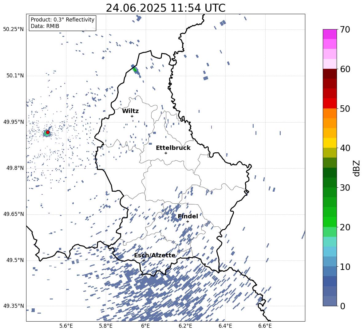
Task: Click the 'Product: 0.3° Reflectivity' text
Action: [x=62, y=19]
